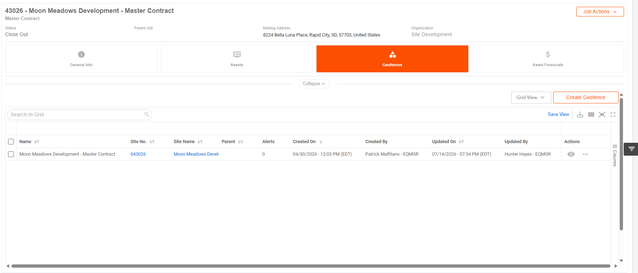
Task: Click the fit-to-screen icon in grid toolbar
Action: (602, 114)
